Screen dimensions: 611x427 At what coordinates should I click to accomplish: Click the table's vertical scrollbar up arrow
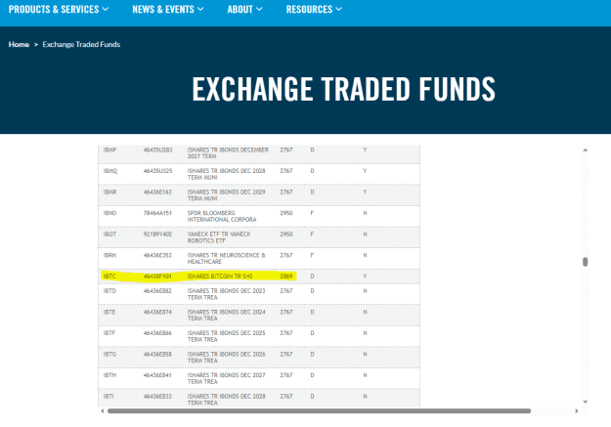[x=585, y=150]
